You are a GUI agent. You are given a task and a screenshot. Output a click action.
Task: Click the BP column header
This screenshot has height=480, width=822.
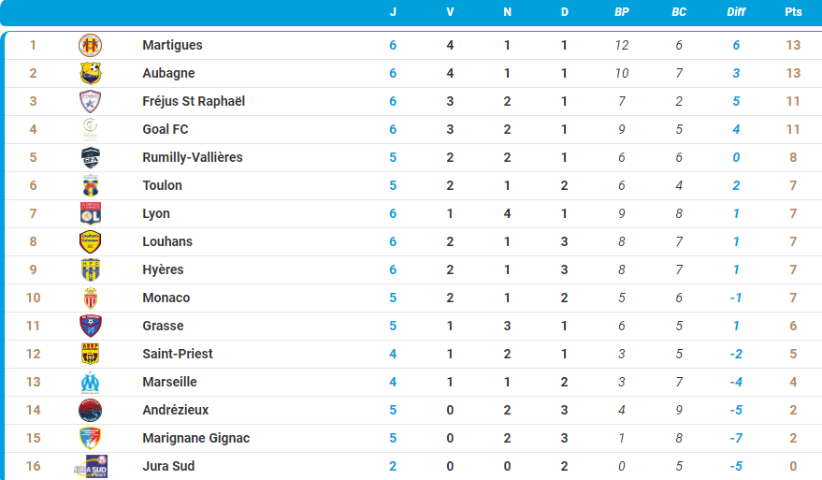click(x=622, y=12)
